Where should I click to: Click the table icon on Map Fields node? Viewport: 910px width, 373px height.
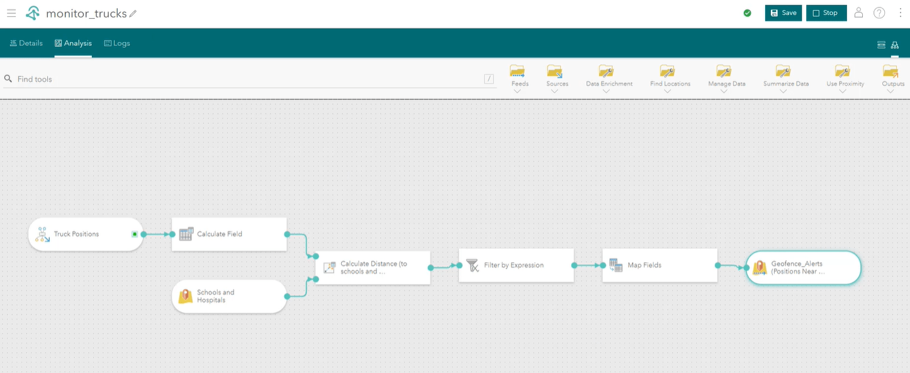click(x=615, y=265)
